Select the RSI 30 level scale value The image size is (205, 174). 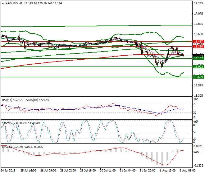(x=195, y=113)
